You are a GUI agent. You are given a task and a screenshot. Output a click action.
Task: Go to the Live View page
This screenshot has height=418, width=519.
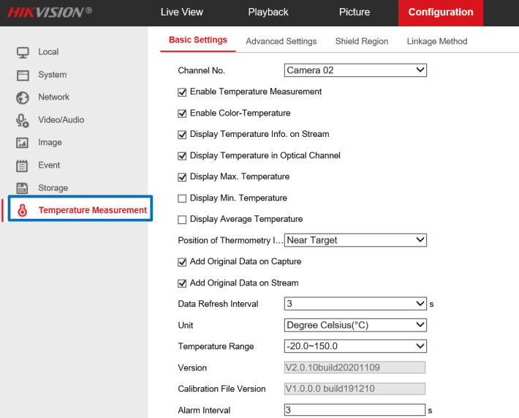point(181,12)
